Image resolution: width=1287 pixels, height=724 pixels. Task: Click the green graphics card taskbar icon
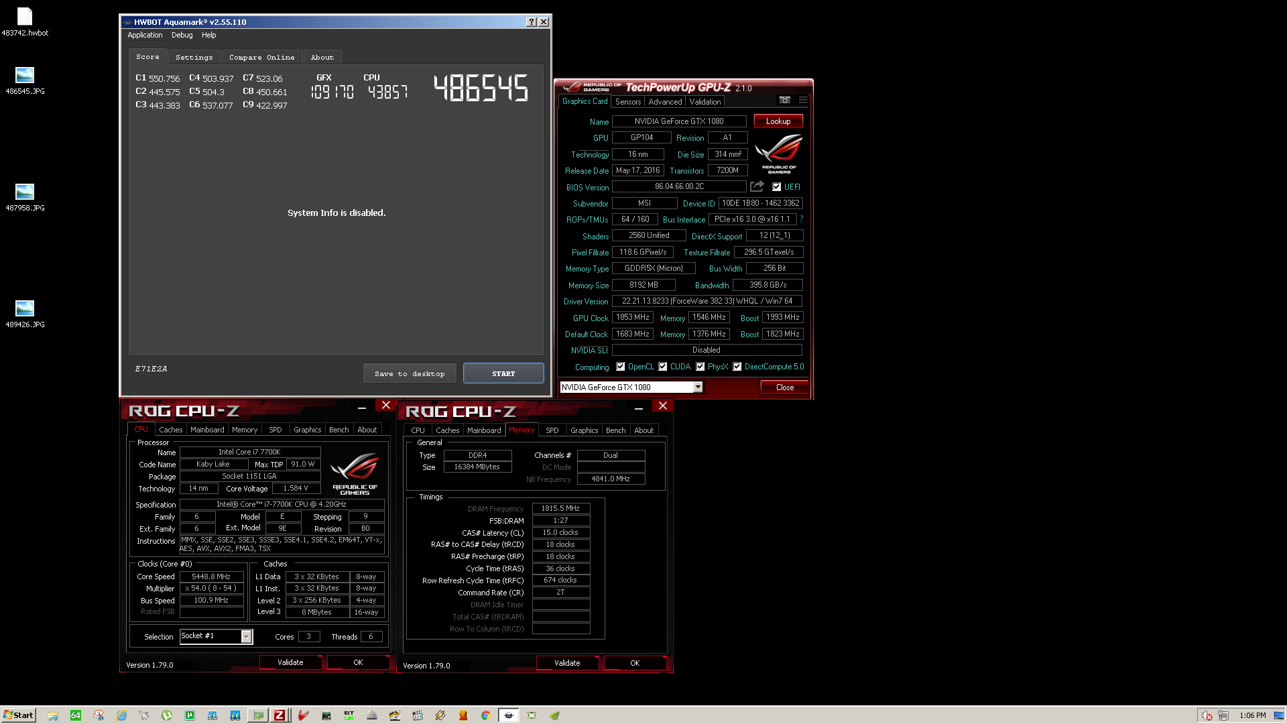[x=258, y=715]
